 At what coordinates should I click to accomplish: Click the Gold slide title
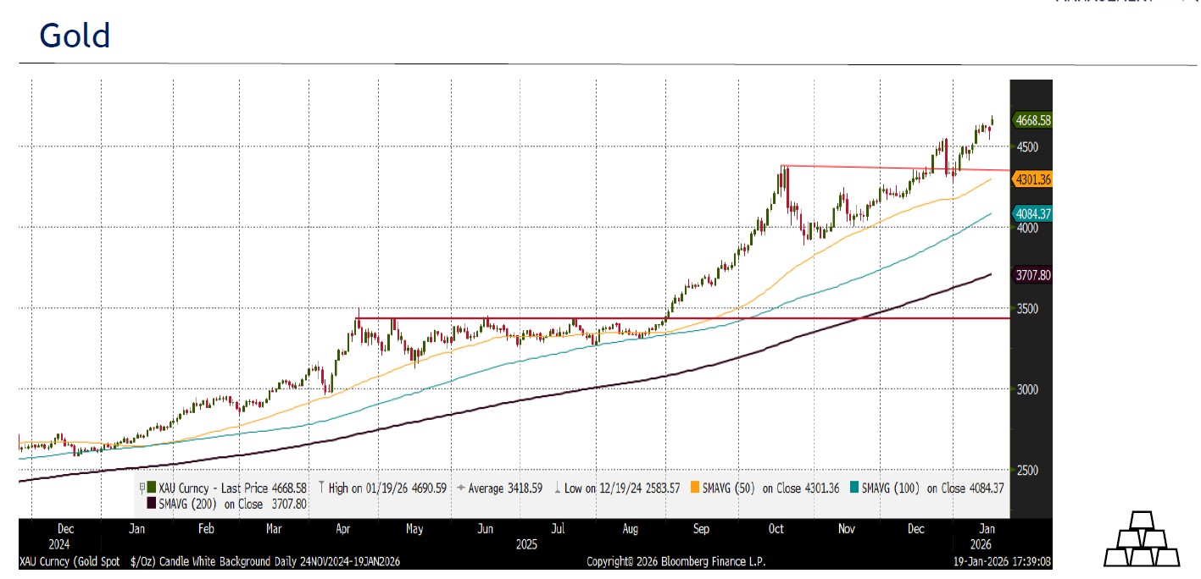pyautogui.click(x=75, y=36)
